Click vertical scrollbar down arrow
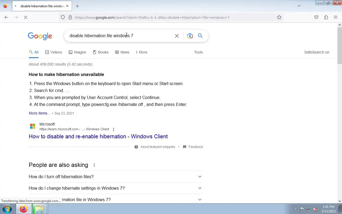Viewport: 342px width, 214px height. 340,201
